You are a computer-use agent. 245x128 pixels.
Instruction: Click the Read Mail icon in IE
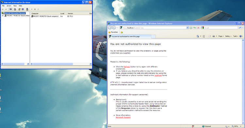209,36
